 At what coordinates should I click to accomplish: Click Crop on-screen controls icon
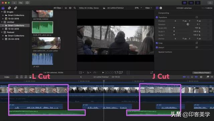tap(197, 43)
